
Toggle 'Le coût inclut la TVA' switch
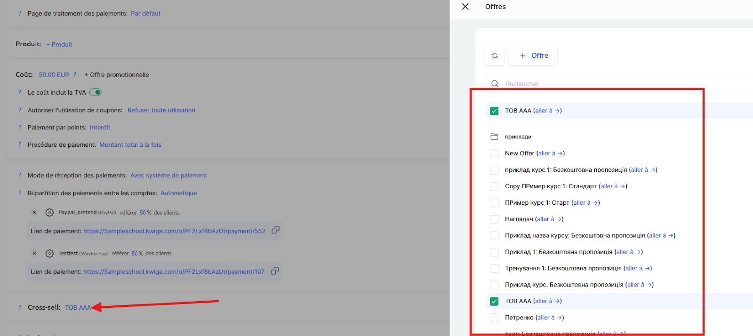pyautogui.click(x=96, y=92)
